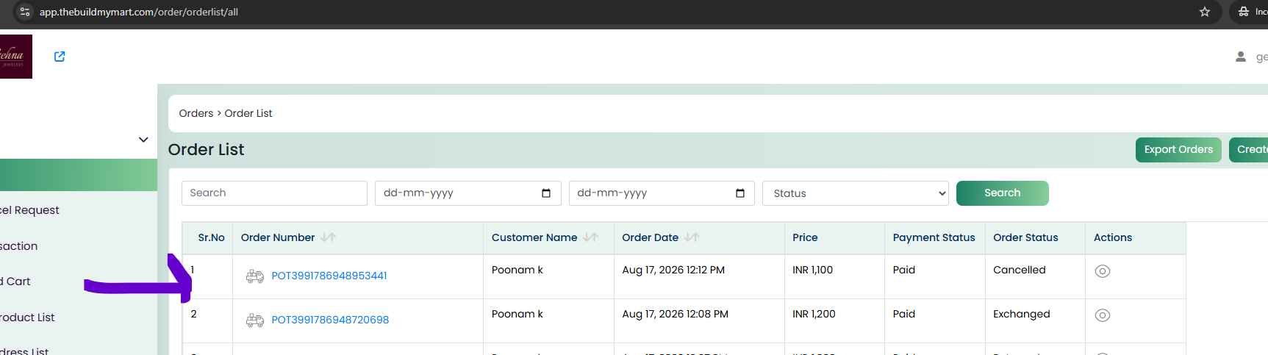
Task: Open order POT3991786948720698 link
Action: click(x=330, y=320)
